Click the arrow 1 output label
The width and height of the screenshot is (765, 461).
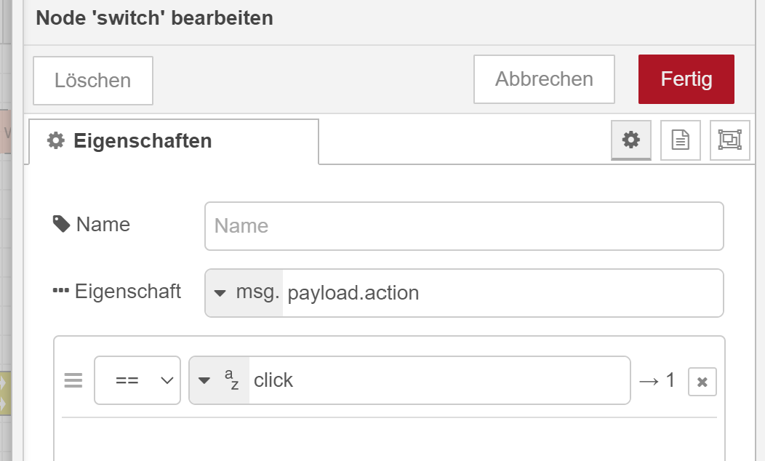657,380
